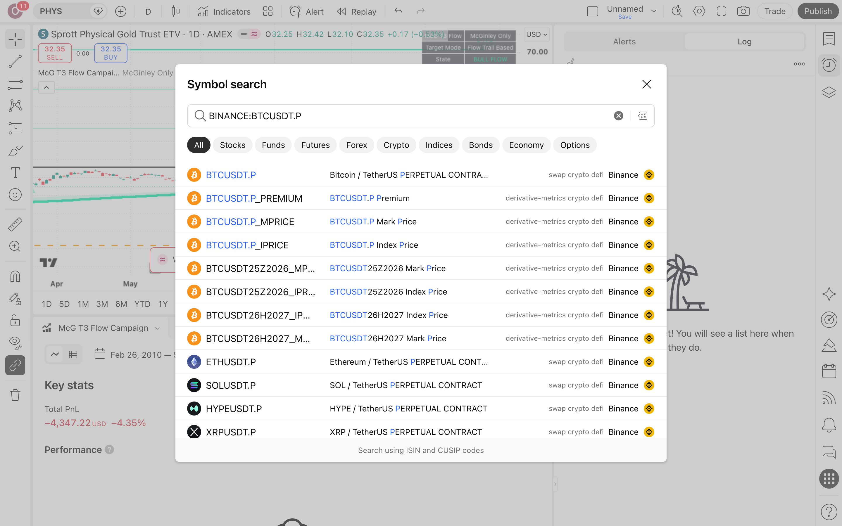Select the BTCUSDT.P perpetual contract result

pos(421,175)
